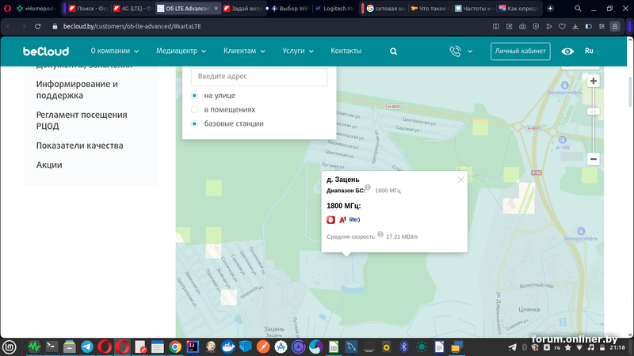Switch to the 'Задай вопр' tab

pyautogui.click(x=243, y=9)
